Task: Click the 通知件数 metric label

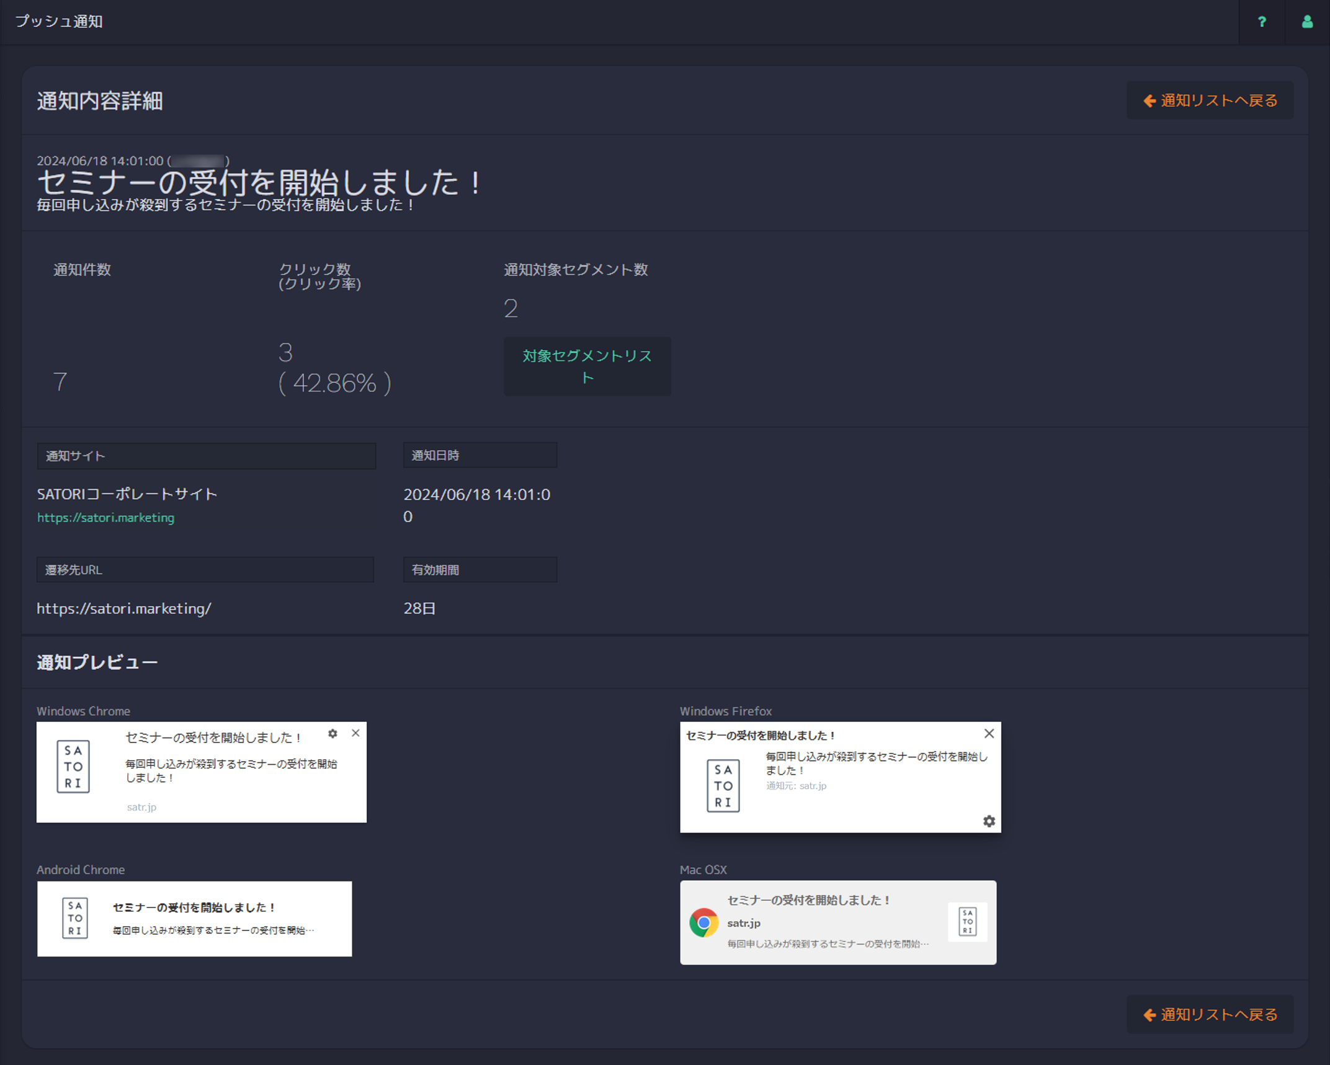Action: [x=82, y=270]
